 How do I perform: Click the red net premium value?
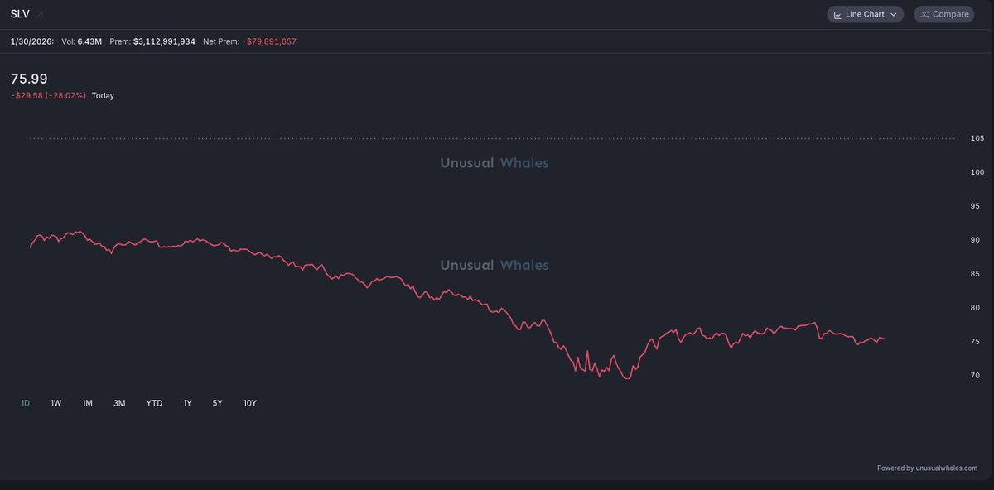269,41
